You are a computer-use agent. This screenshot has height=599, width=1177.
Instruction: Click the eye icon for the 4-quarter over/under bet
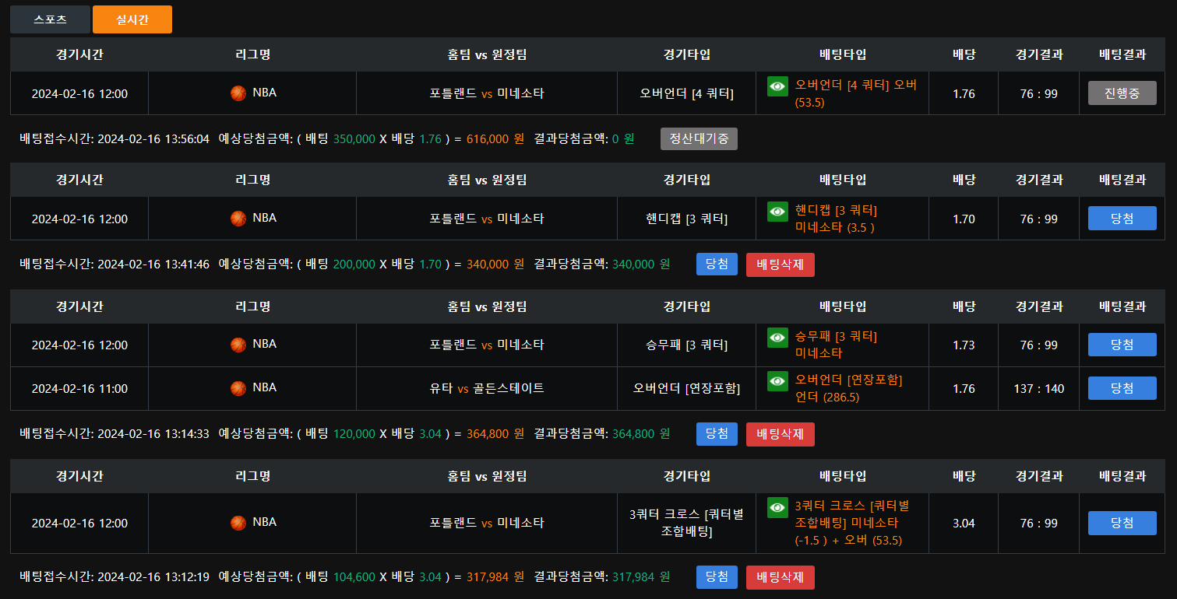coord(777,86)
